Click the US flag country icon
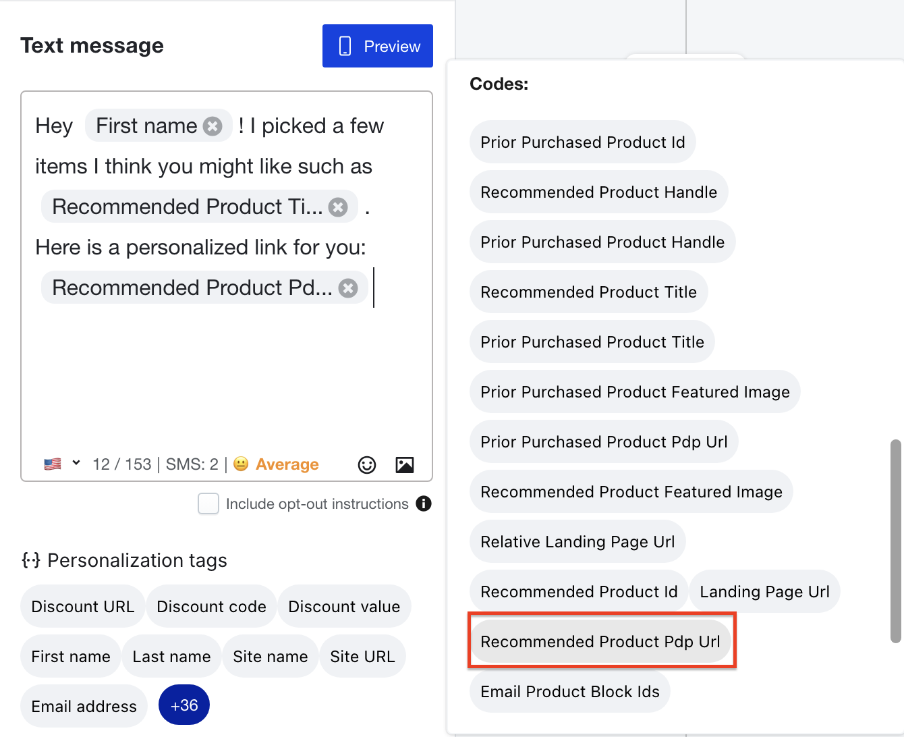Screen dimensions: 904x737 coord(53,464)
